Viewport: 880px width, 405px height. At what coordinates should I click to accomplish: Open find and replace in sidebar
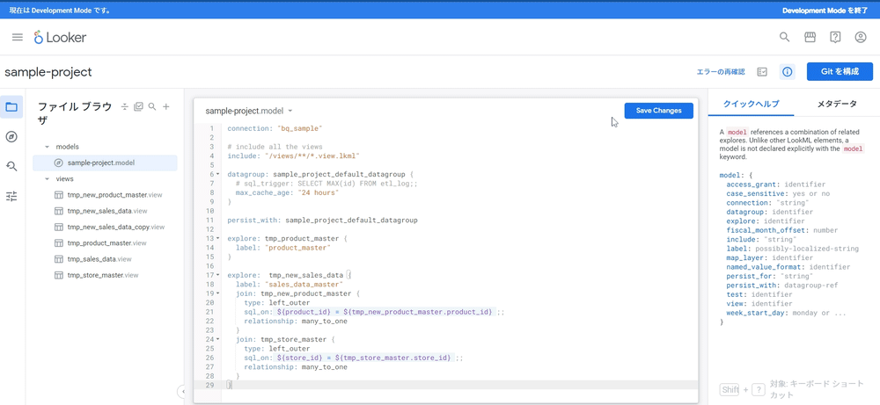11,166
